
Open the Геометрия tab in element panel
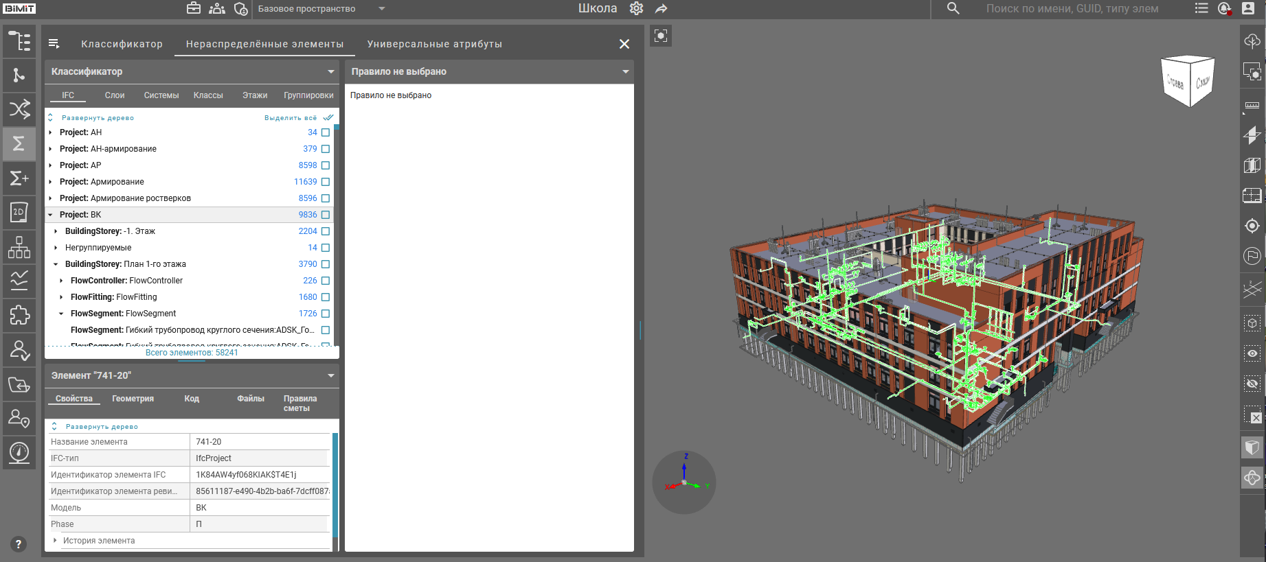[133, 399]
